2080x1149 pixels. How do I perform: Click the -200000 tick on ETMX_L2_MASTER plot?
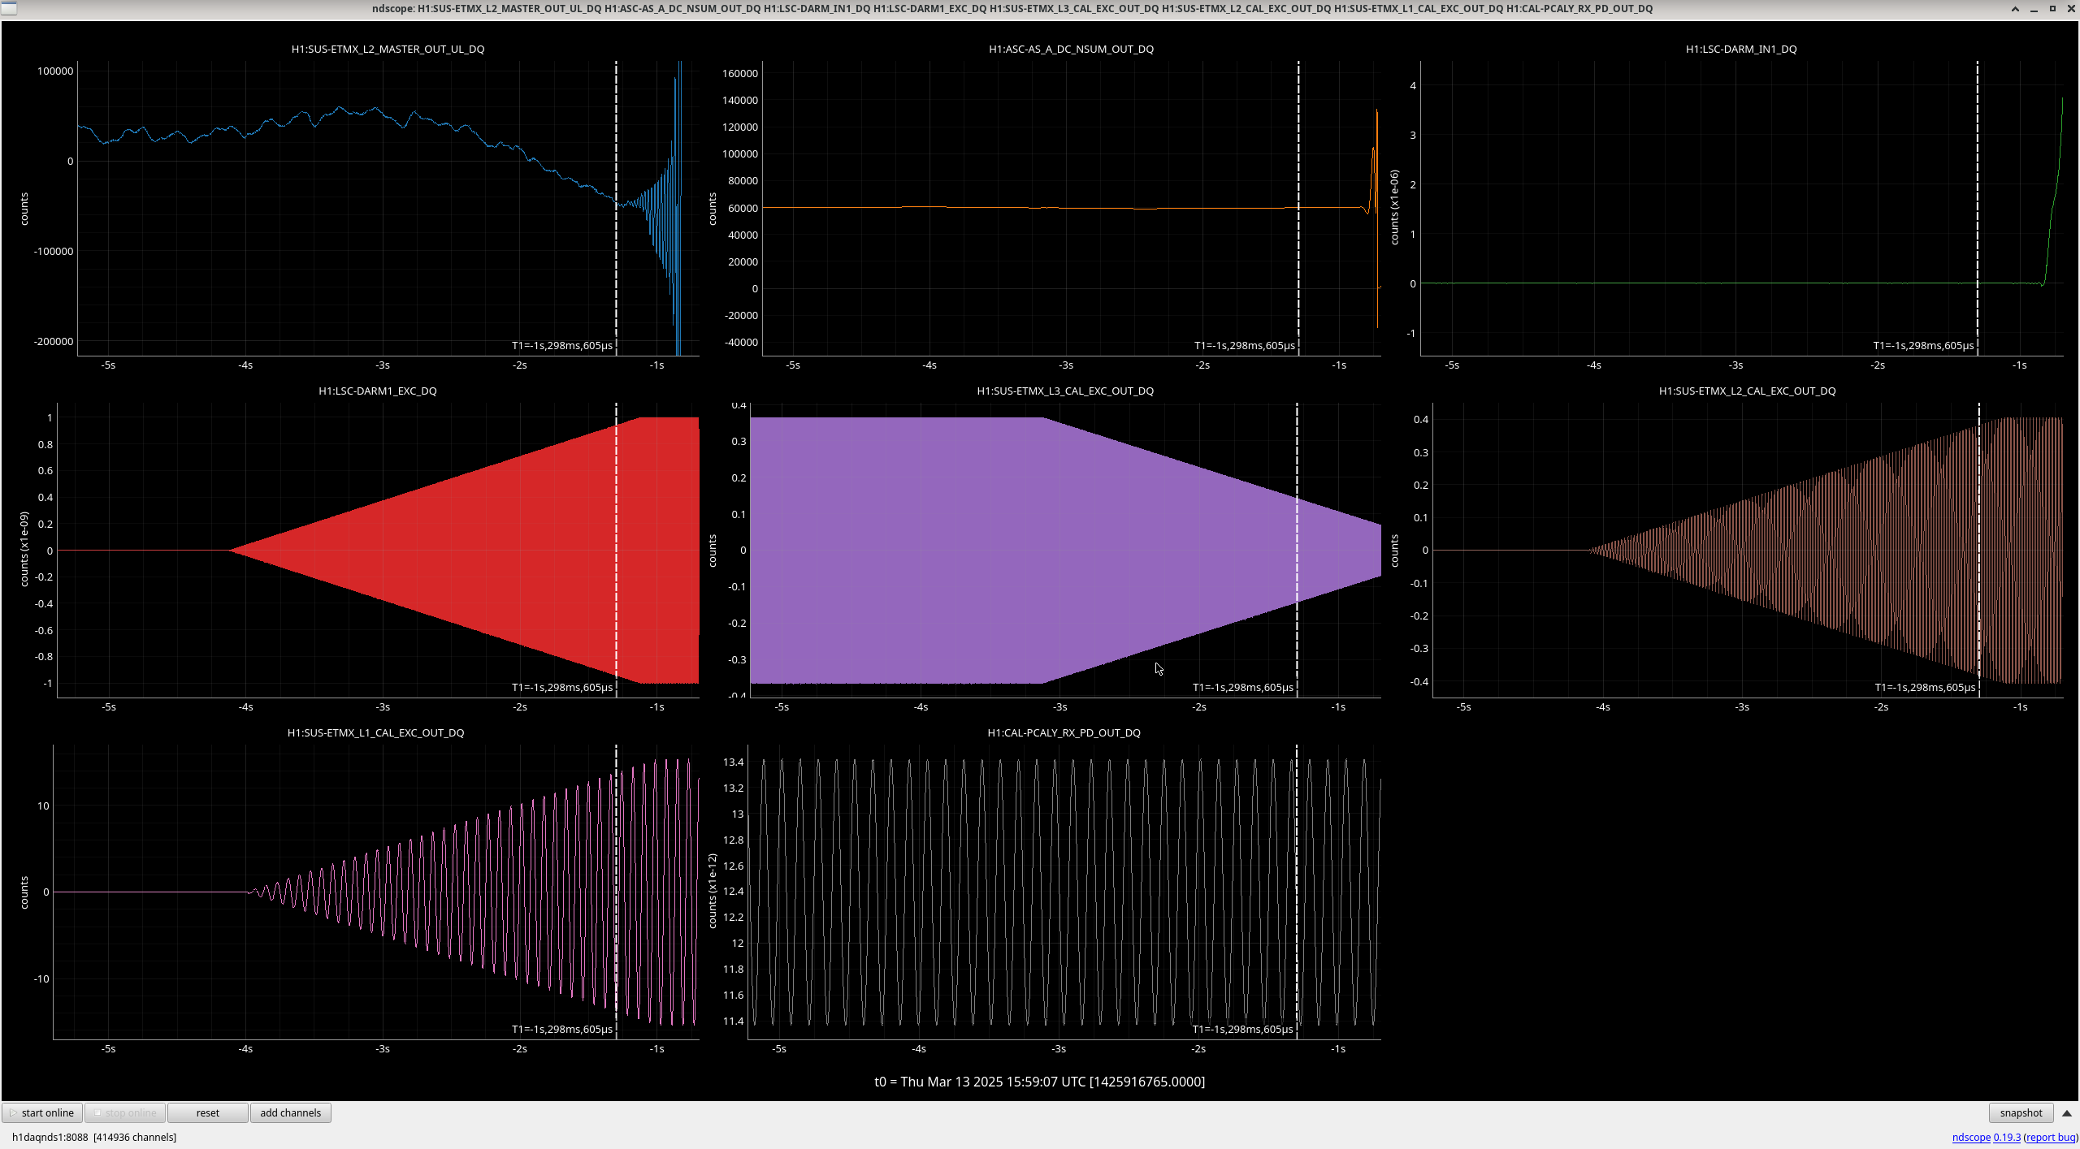coord(54,341)
